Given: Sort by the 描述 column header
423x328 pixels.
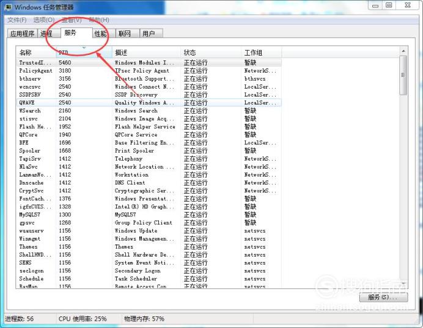Looking at the screenshot, I should click(x=146, y=53).
